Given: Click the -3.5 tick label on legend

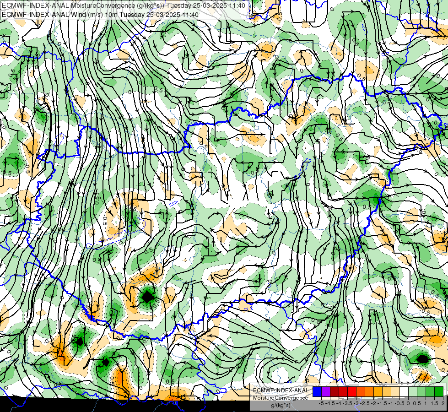Looking at the screenshot, I should (x=347, y=403).
